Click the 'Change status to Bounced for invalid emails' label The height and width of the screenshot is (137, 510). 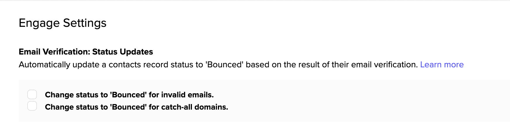tap(129, 95)
